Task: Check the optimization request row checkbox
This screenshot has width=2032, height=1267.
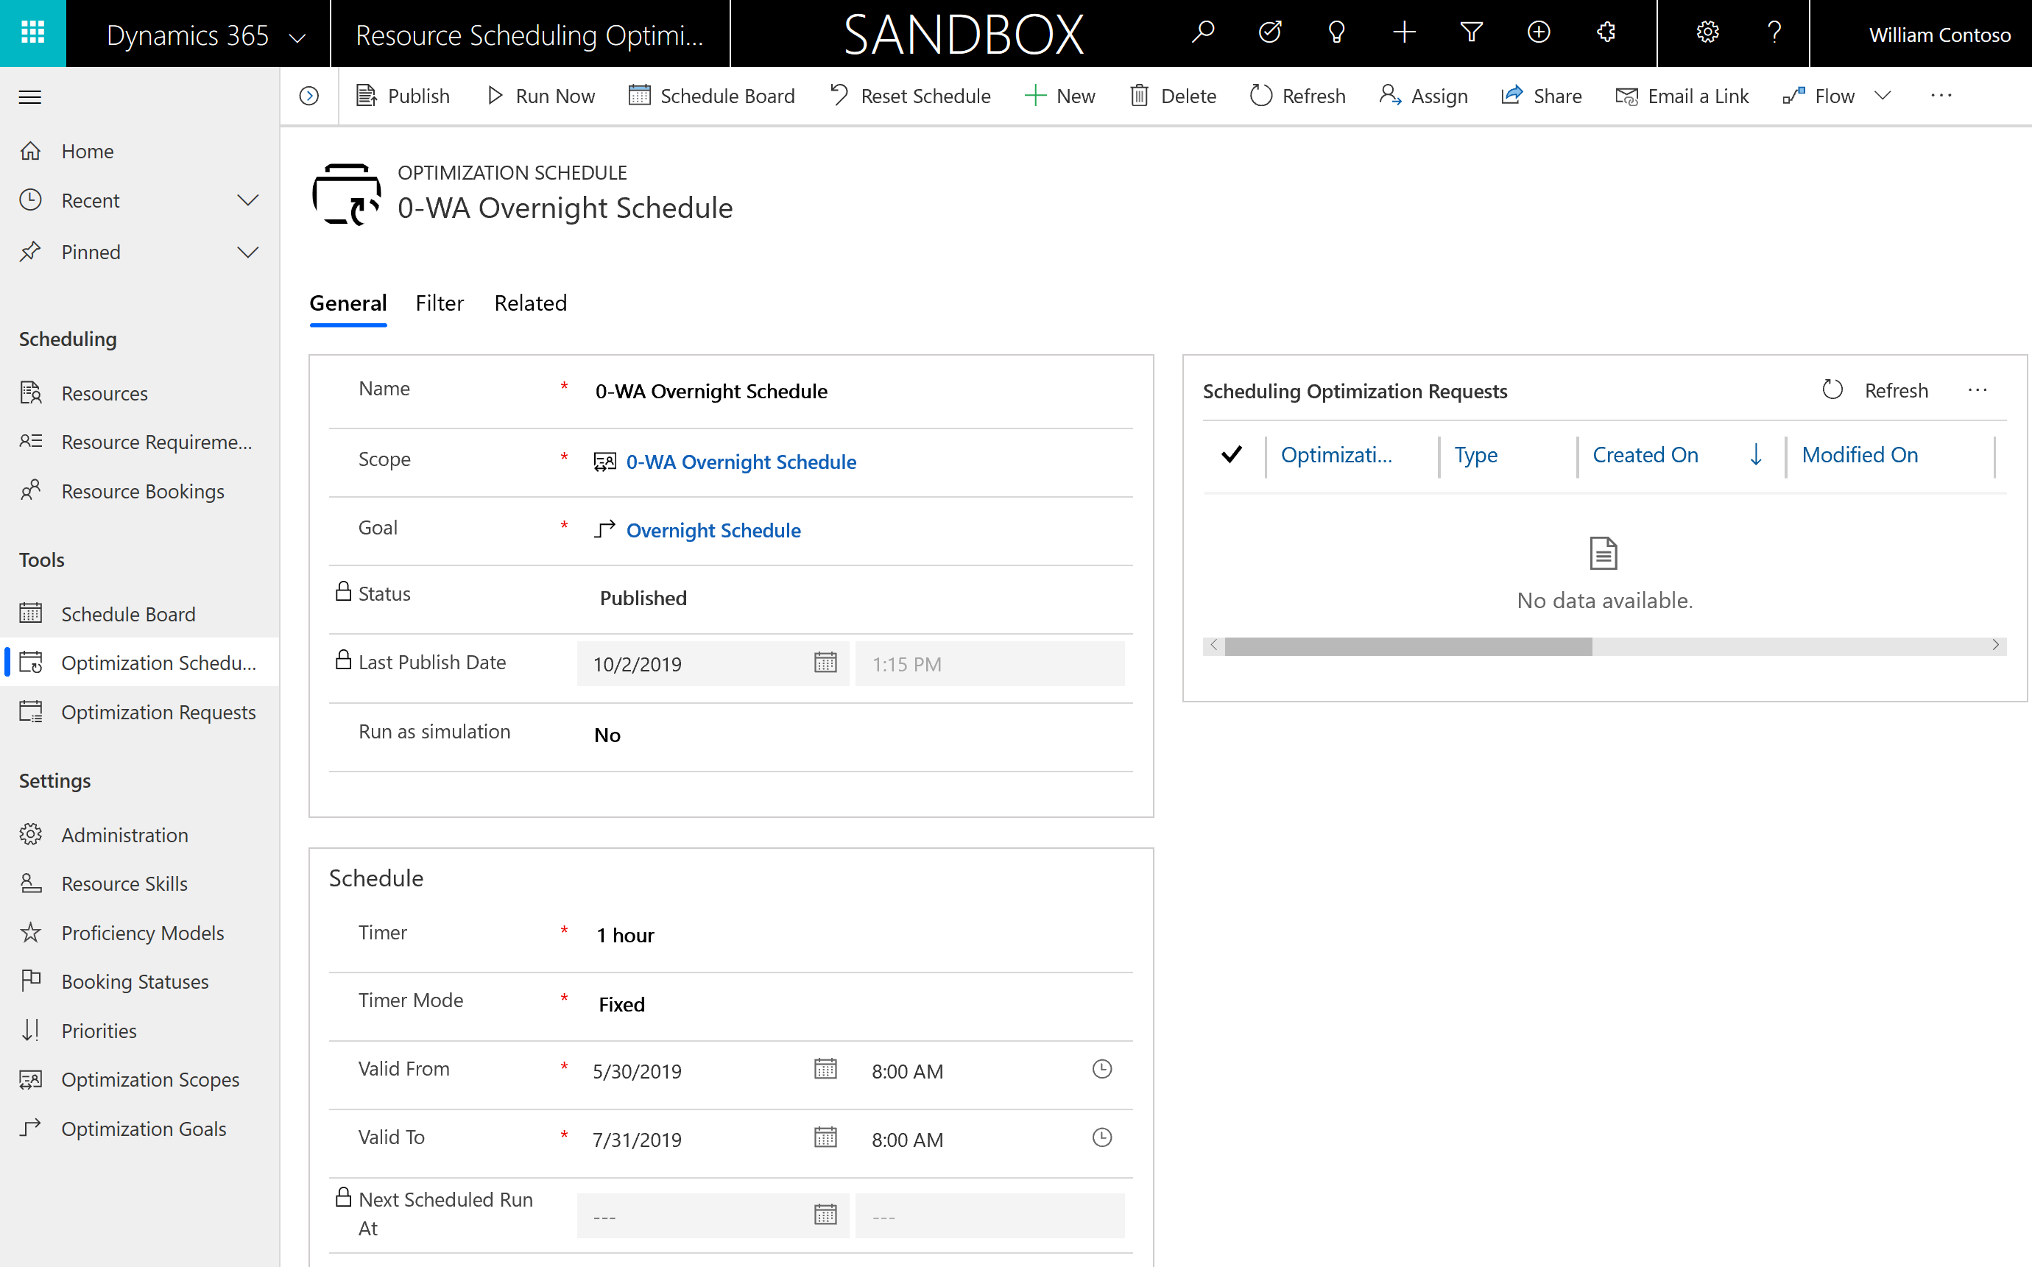Action: coord(1232,454)
